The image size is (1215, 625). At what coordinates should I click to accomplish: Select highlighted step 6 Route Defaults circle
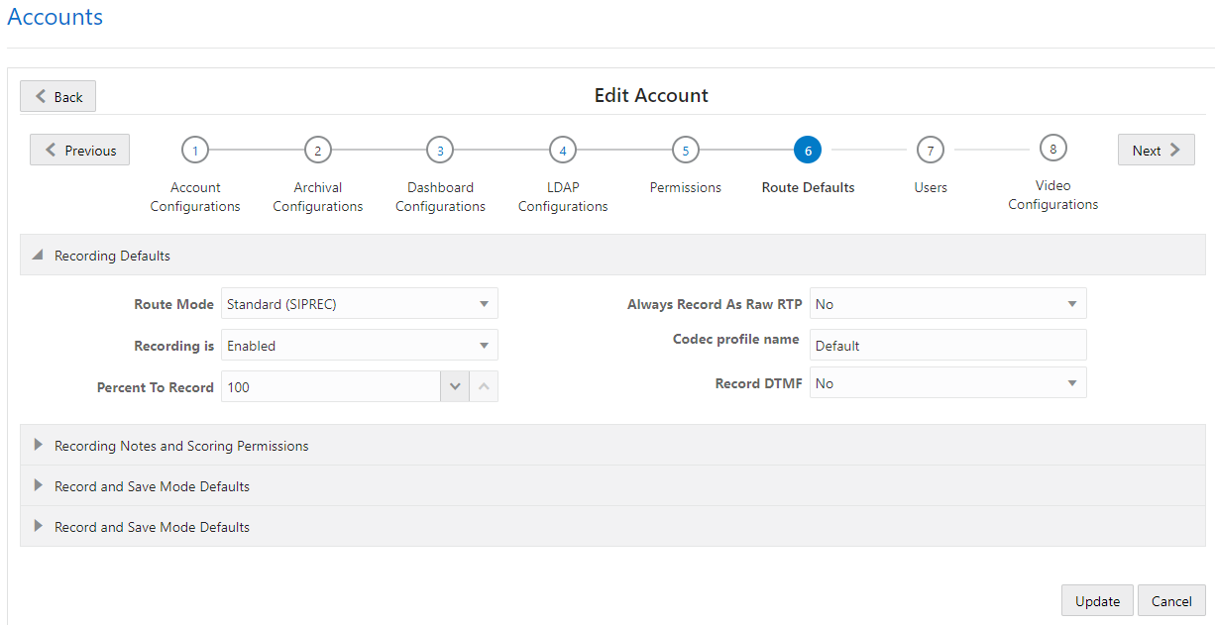(x=808, y=150)
